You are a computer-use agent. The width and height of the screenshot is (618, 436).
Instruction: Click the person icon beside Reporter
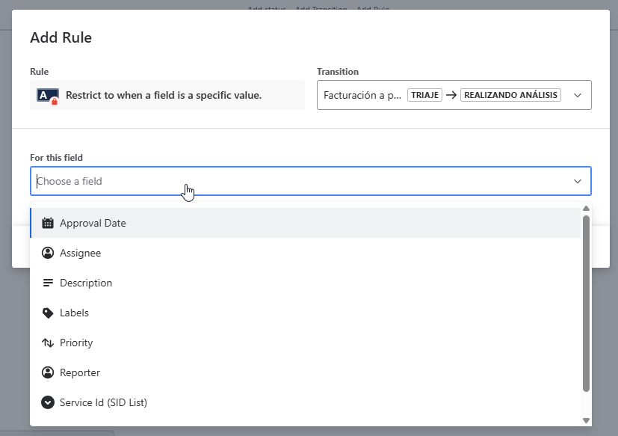(x=48, y=372)
